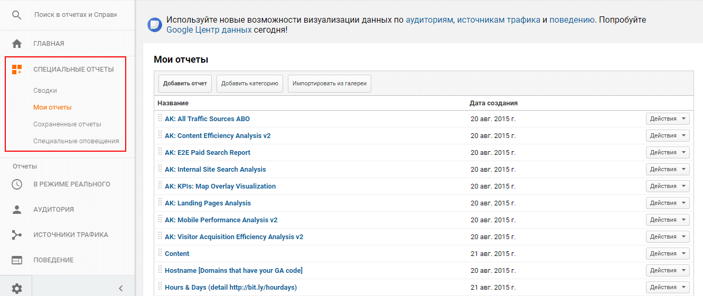The width and height of the screenshot is (703, 296).
Task: Select Мои отчеты in the sidebar
Action: click(52, 107)
